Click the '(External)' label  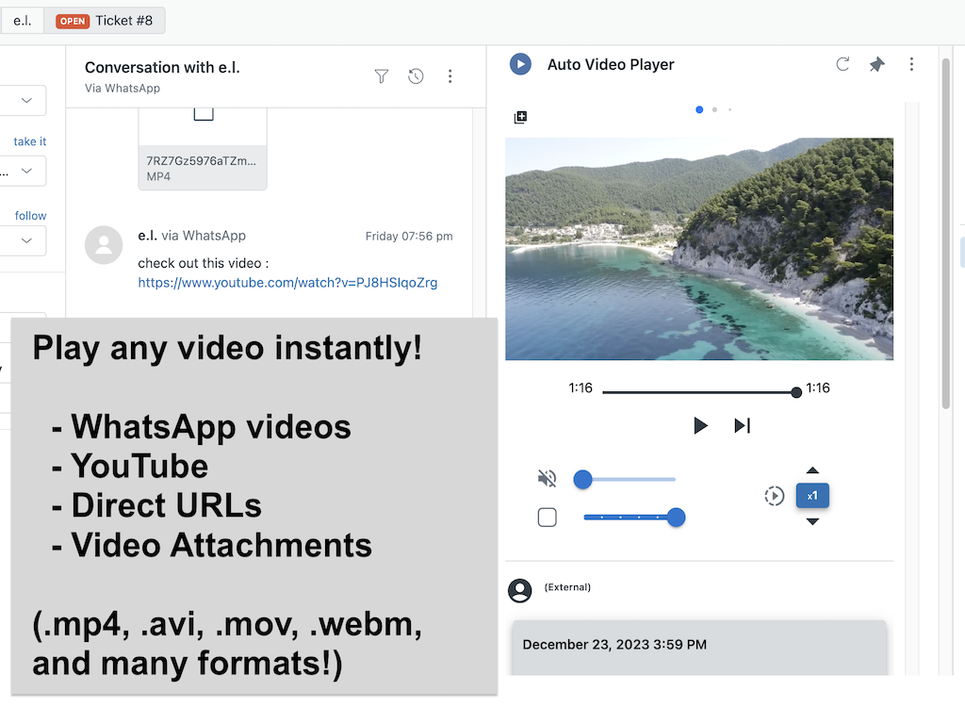[x=567, y=587]
